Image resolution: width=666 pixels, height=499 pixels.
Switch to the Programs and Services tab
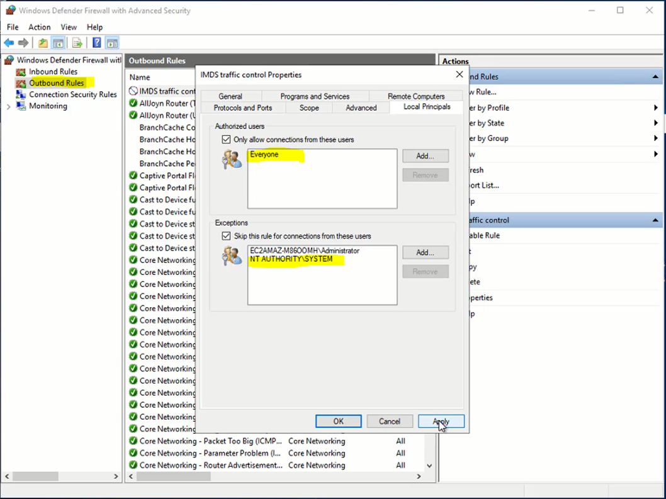[315, 96]
